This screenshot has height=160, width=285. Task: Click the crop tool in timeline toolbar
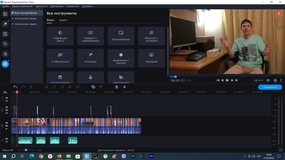pyautogui.click(x=62, y=87)
